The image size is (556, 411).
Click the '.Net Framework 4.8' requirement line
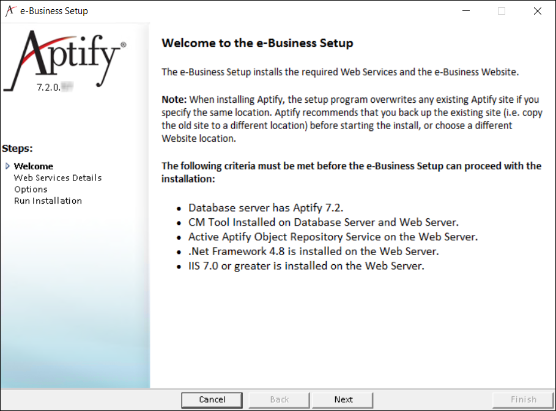(313, 251)
